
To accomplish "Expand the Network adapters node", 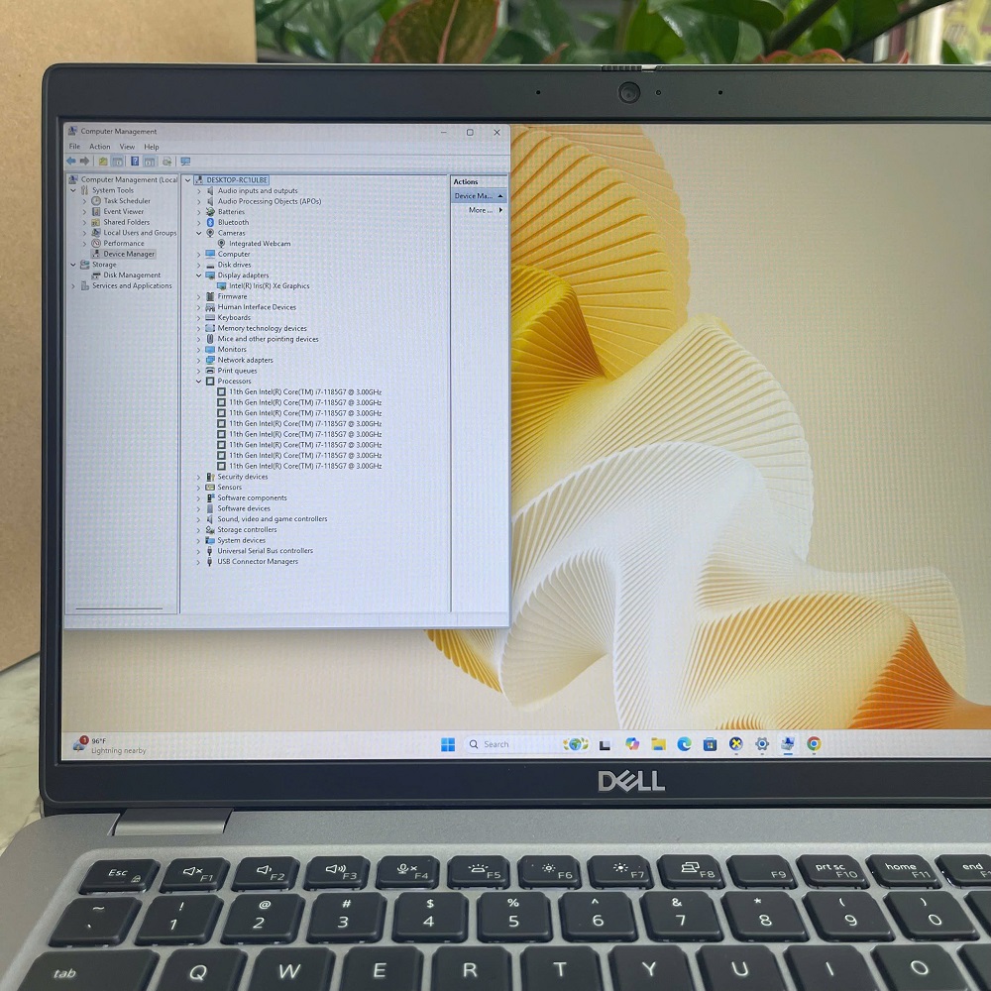I will click(198, 361).
